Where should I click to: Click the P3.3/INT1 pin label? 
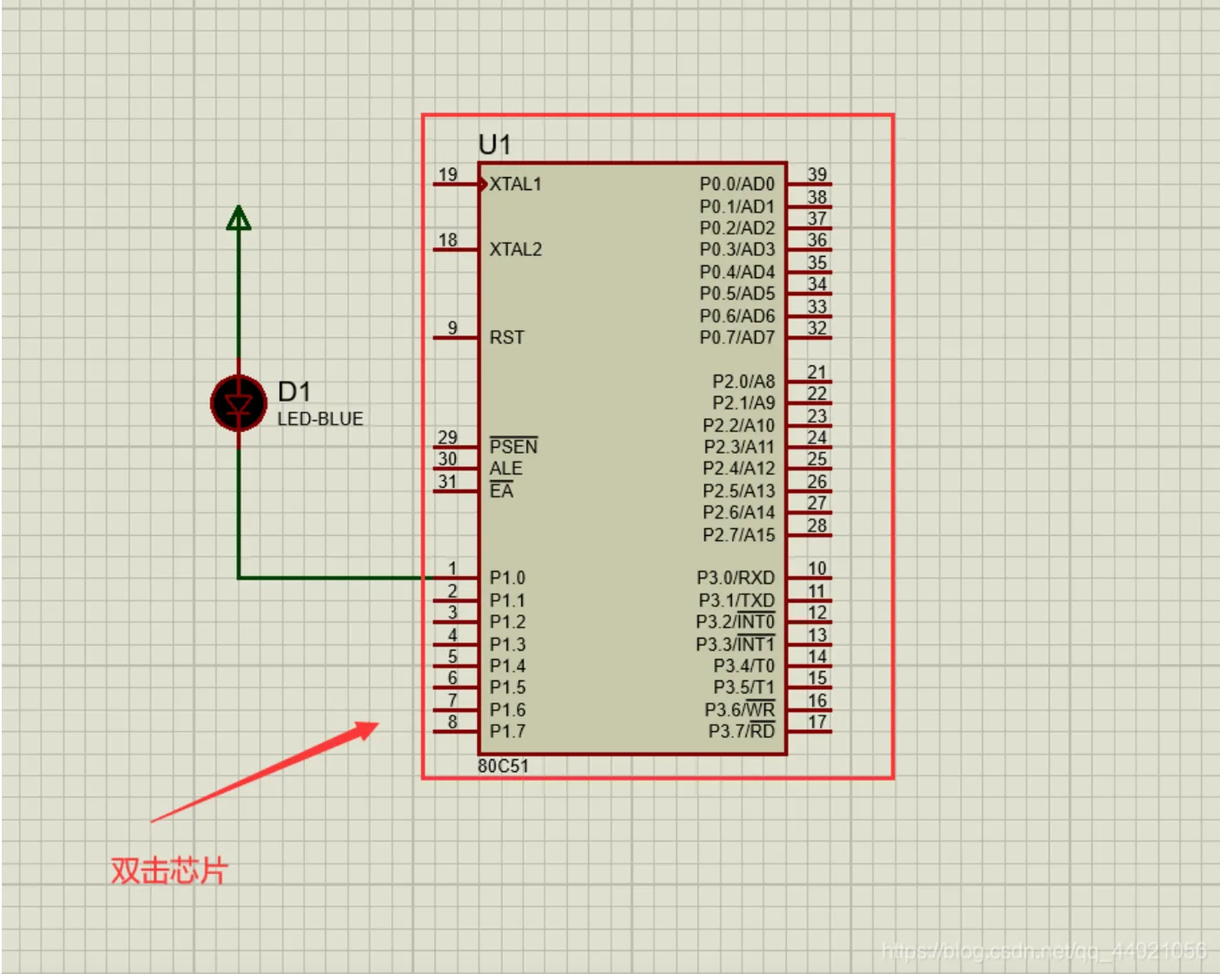pos(735,644)
